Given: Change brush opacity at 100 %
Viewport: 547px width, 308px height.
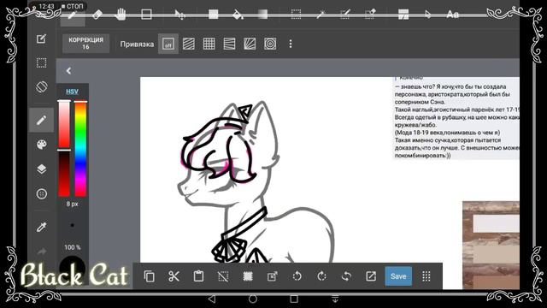Looking at the screenshot, I should click(72, 247).
